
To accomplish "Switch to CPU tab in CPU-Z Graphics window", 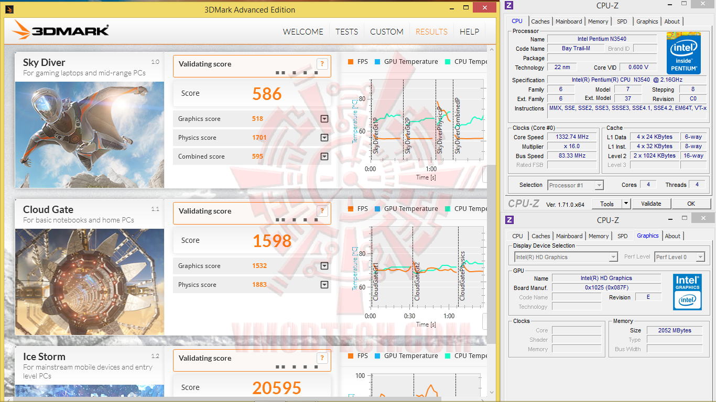I will pos(517,236).
